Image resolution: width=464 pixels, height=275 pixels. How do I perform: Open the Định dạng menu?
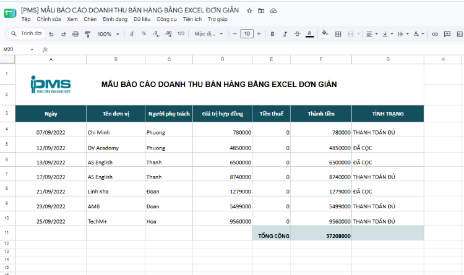(x=115, y=19)
